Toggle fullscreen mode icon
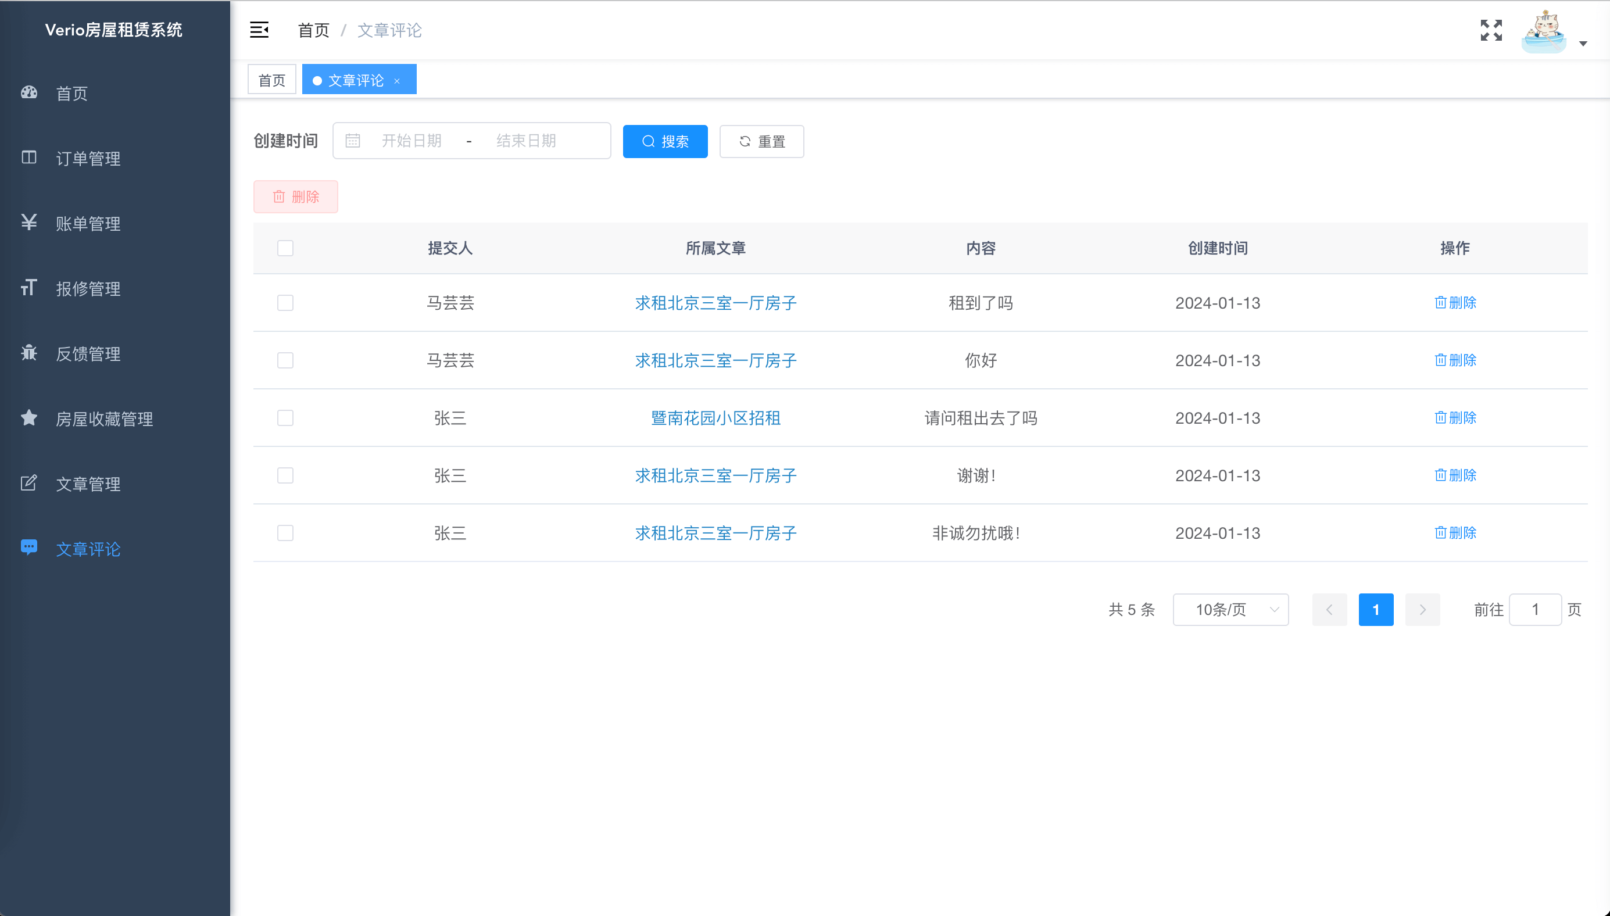 click(x=1491, y=30)
